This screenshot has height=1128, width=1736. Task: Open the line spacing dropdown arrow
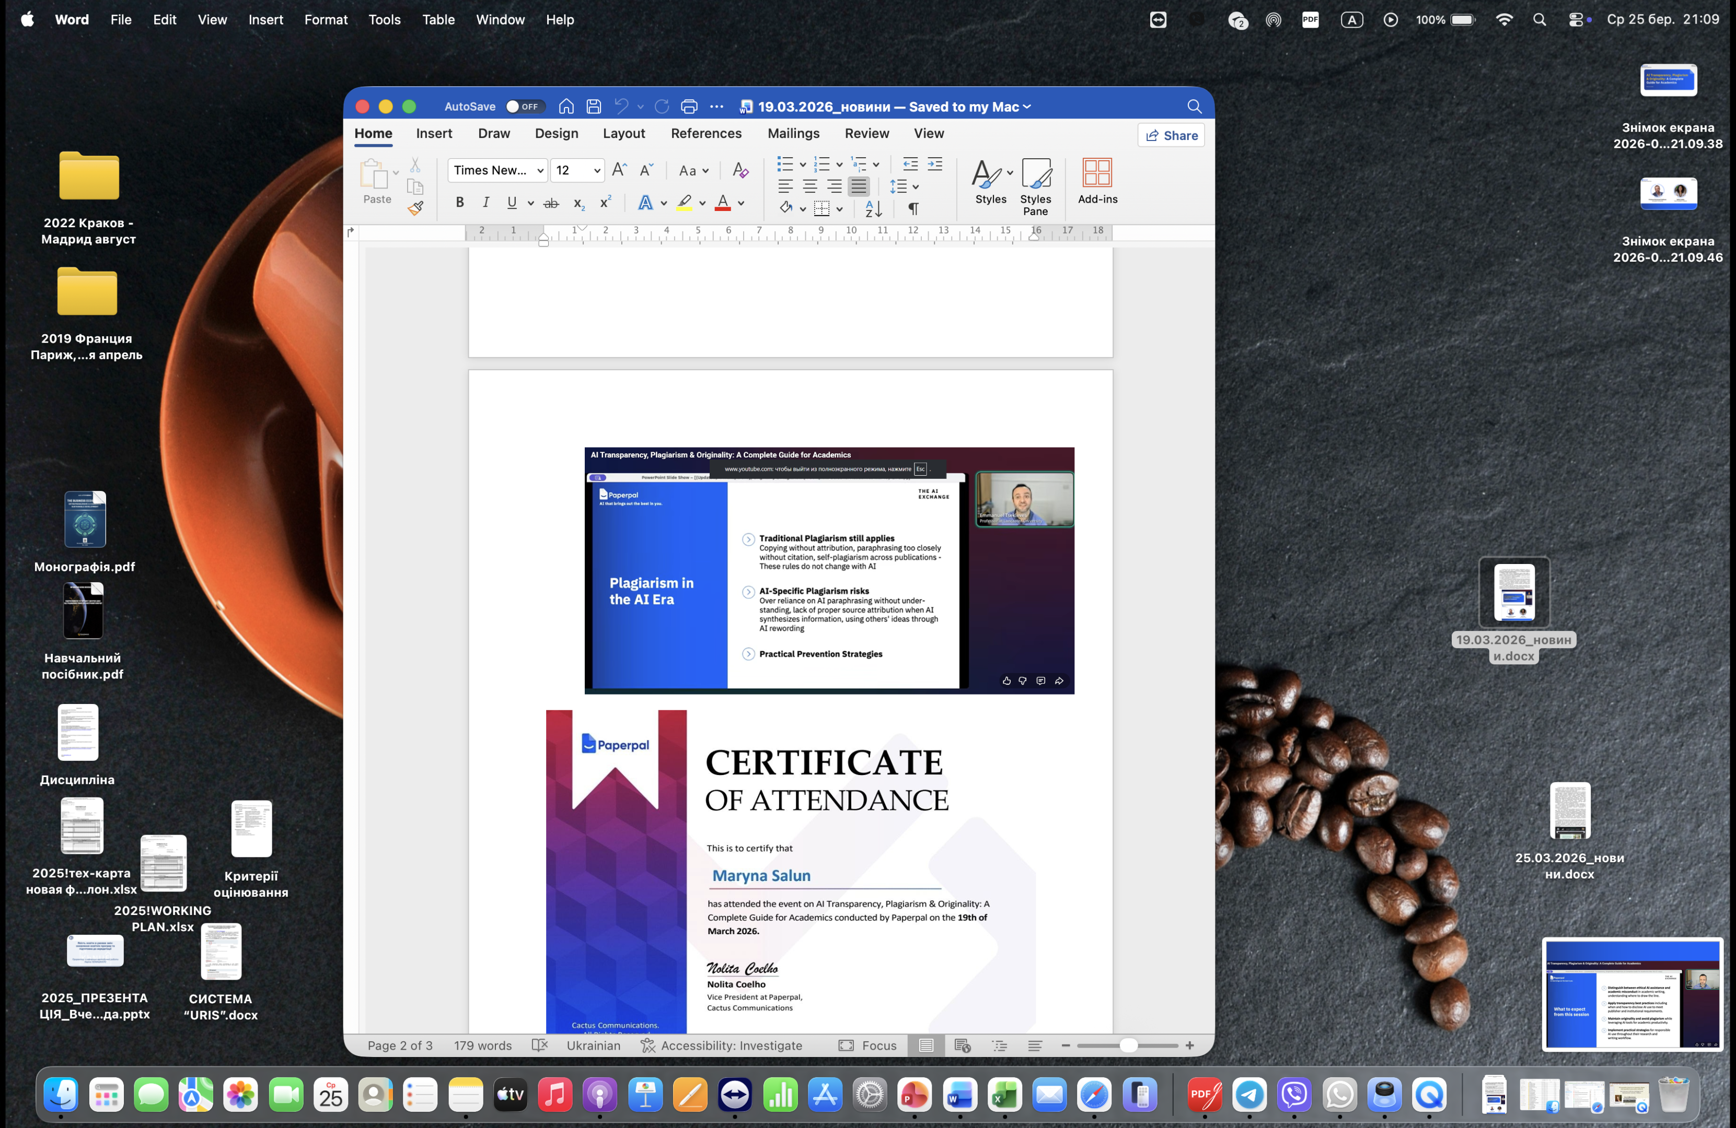coord(916,186)
